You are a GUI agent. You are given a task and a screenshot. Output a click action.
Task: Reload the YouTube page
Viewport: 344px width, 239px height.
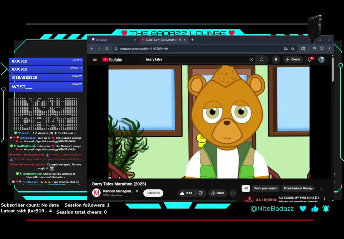(x=107, y=48)
